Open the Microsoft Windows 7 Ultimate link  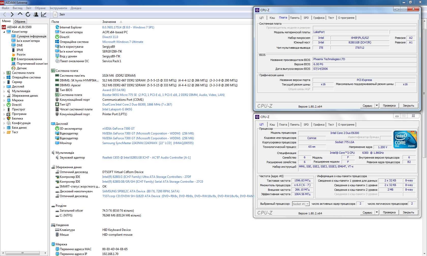click(x=123, y=42)
